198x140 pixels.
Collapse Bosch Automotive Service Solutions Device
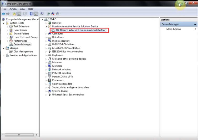pyautogui.click(x=46, y=26)
